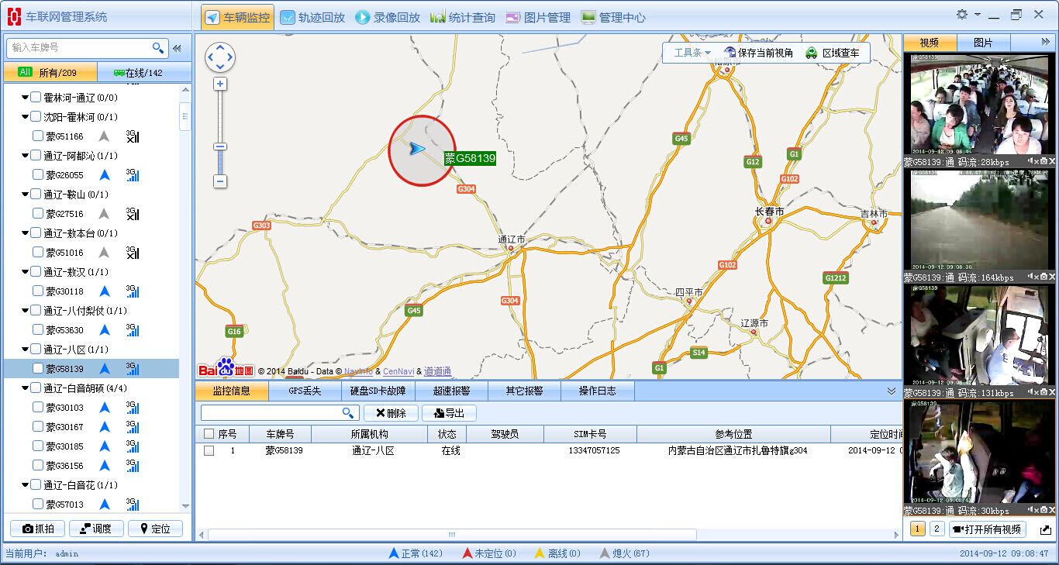This screenshot has width=1059, height=565.
Task: Click the vehicle arrow marker for 蒙G58139
Action: tap(418, 149)
